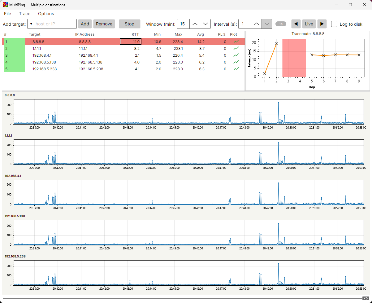This screenshot has width=372, height=303.
Task: Sort by the Avg column header
Action: [x=201, y=34]
